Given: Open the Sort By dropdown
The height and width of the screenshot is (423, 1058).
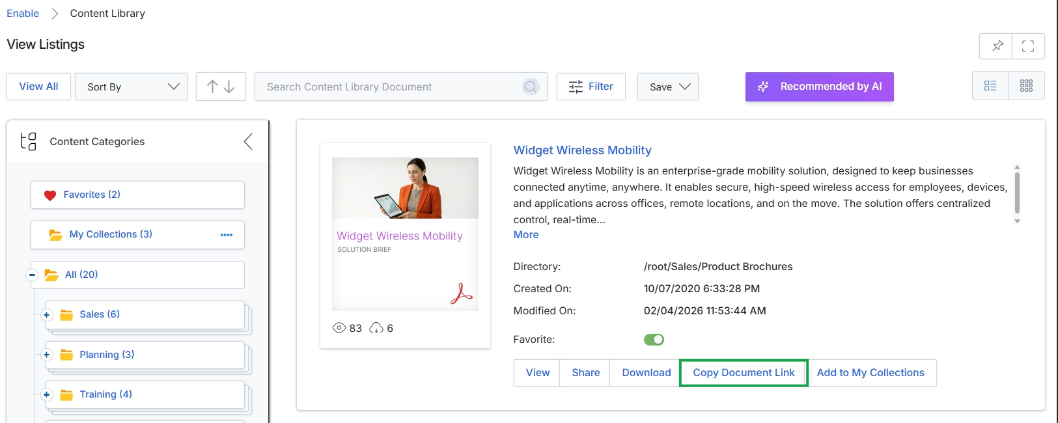Looking at the screenshot, I should point(132,87).
